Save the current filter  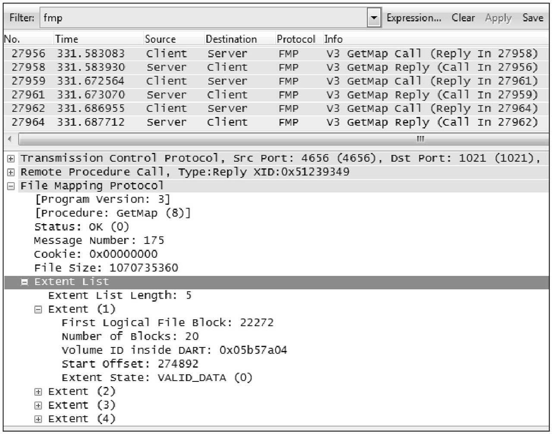click(x=533, y=18)
